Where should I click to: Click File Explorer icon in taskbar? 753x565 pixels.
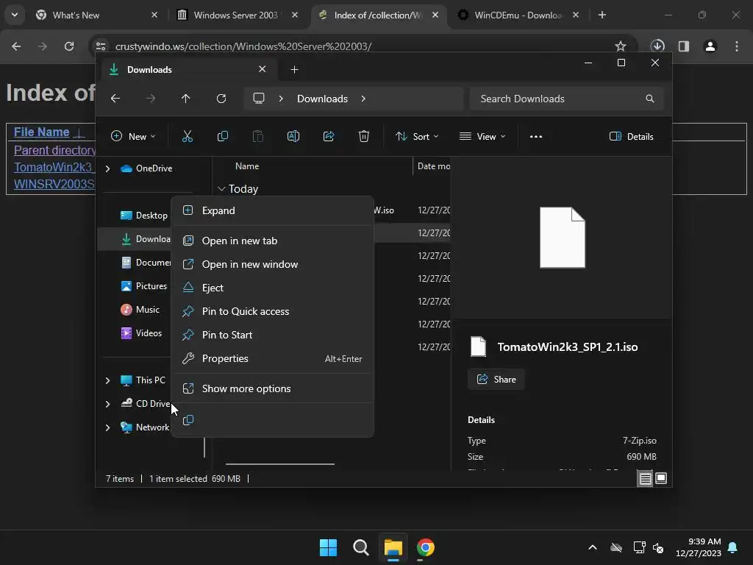pos(393,547)
